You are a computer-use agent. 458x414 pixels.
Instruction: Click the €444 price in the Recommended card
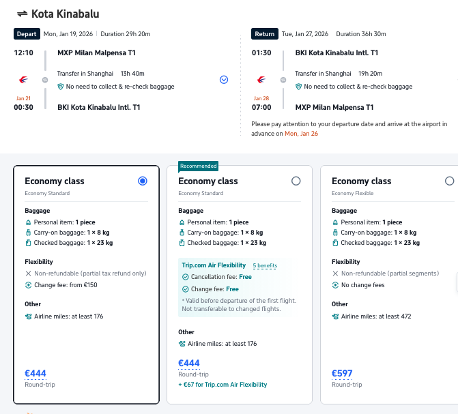[189, 364]
